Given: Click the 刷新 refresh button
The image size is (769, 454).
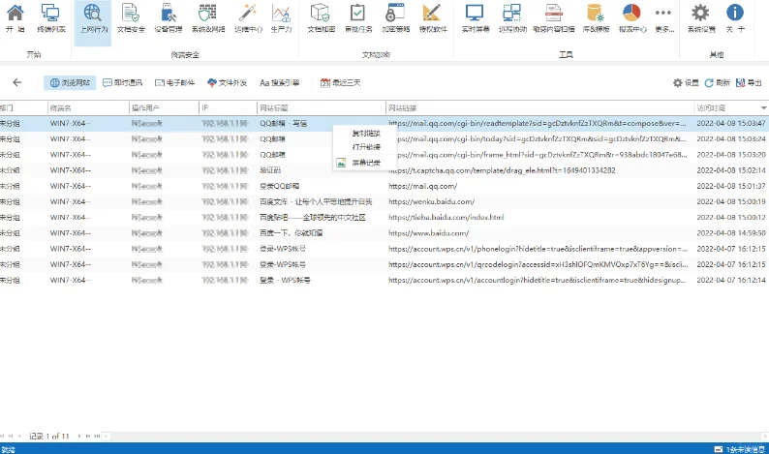Looking at the screenshot, I should (x=718, y=83).
